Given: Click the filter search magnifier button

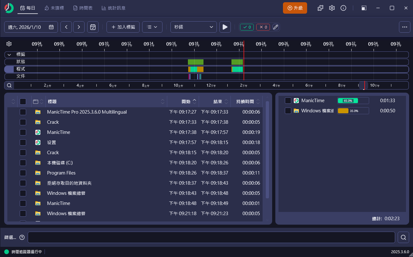Looking at the screenshot, I should 403,237.
